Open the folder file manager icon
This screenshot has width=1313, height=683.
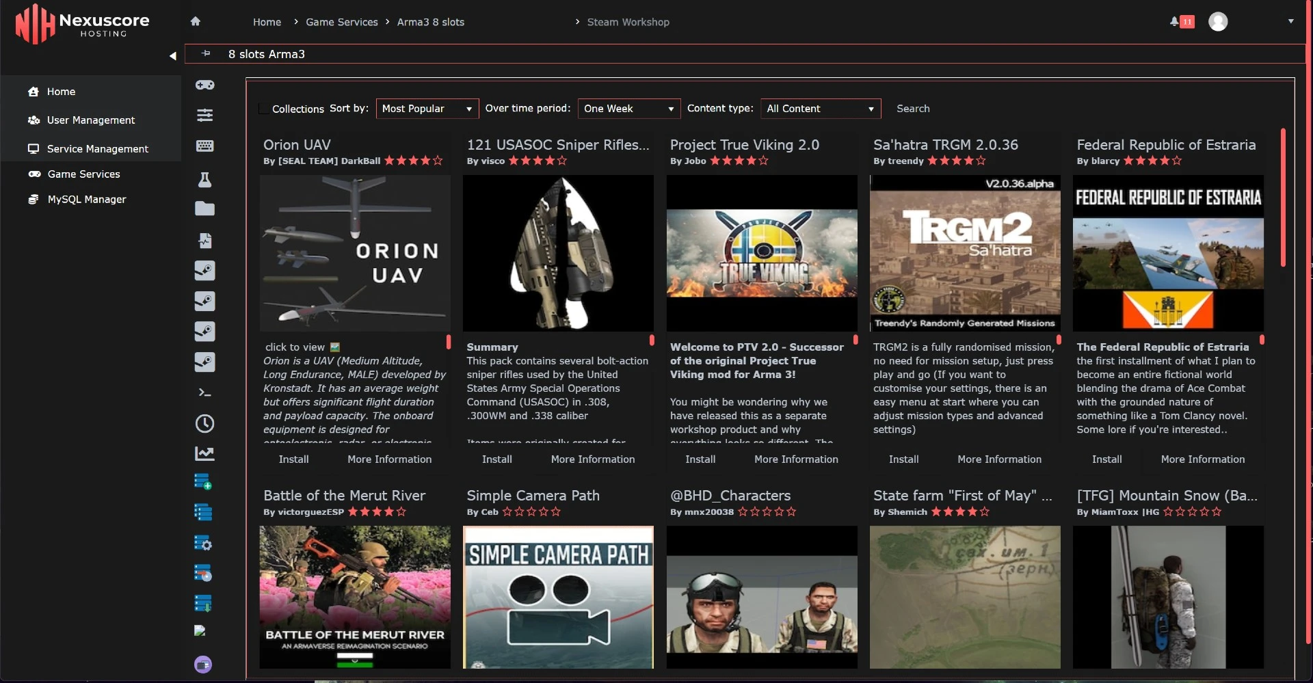click(x=204, y=209)
